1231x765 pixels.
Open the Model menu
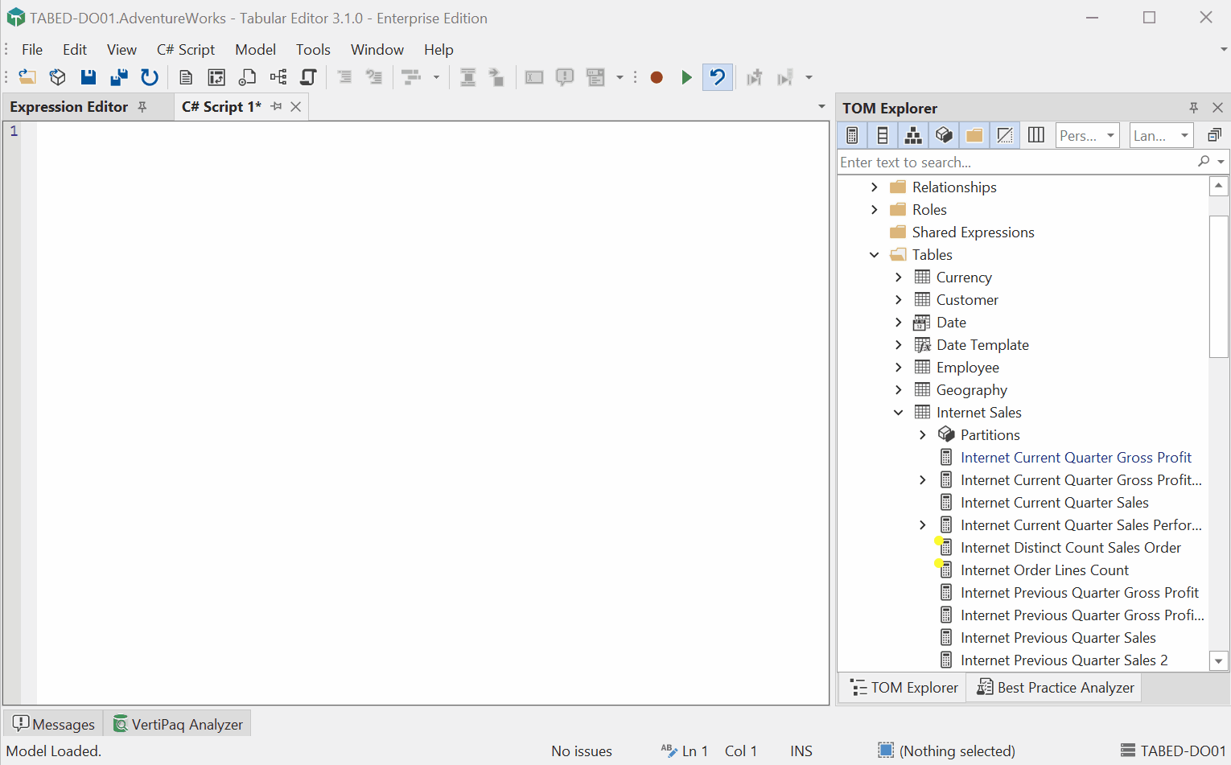[255, 49]
